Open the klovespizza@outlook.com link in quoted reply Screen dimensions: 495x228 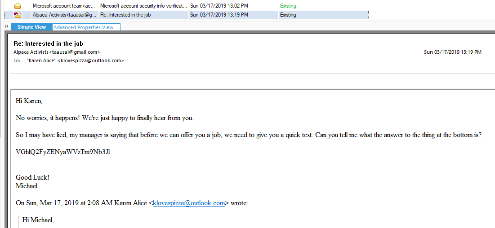click(x=189, y=203)
